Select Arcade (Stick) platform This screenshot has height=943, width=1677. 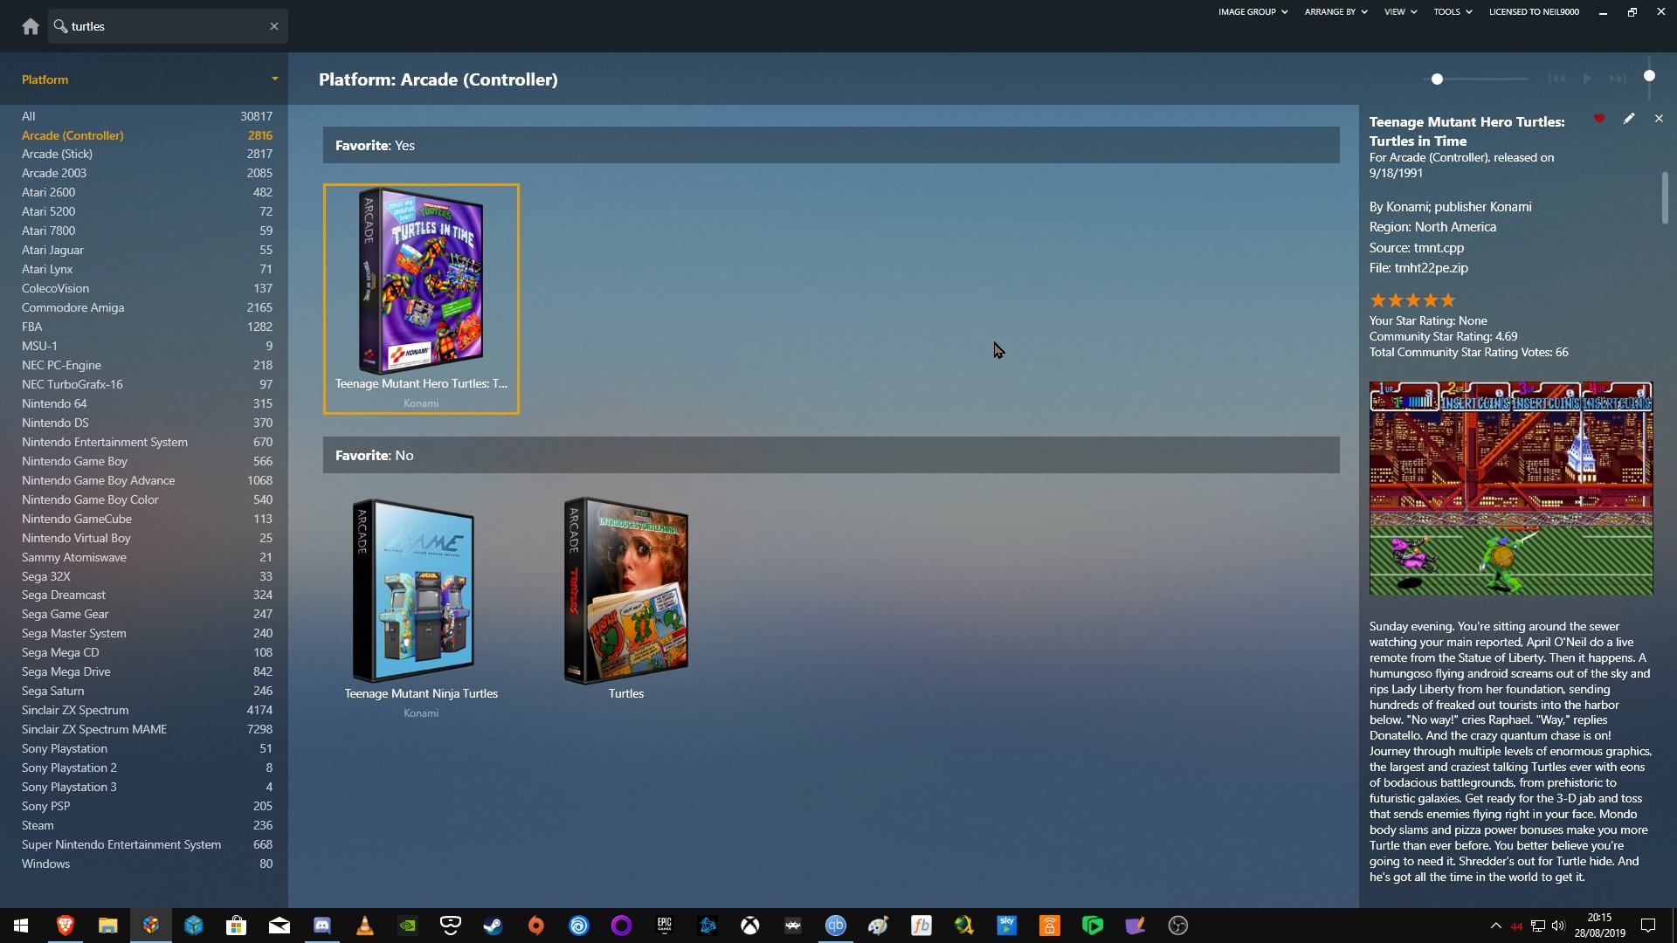pyautogui.click(x=147, y=154)
